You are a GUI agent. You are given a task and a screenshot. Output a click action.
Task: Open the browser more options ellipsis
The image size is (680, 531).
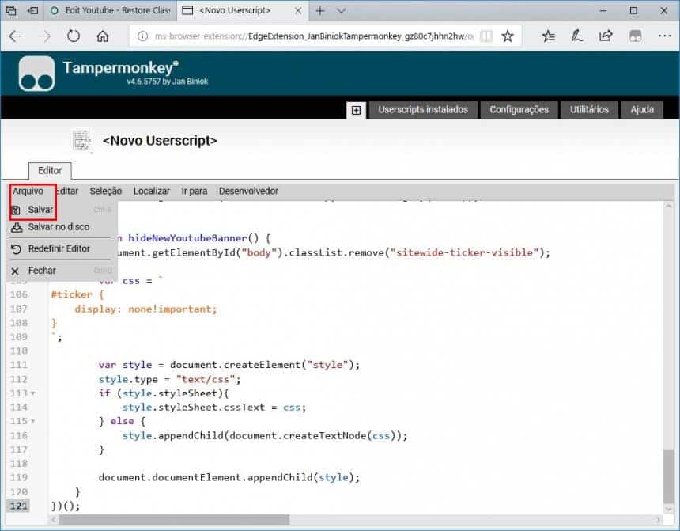pos(664,36)
